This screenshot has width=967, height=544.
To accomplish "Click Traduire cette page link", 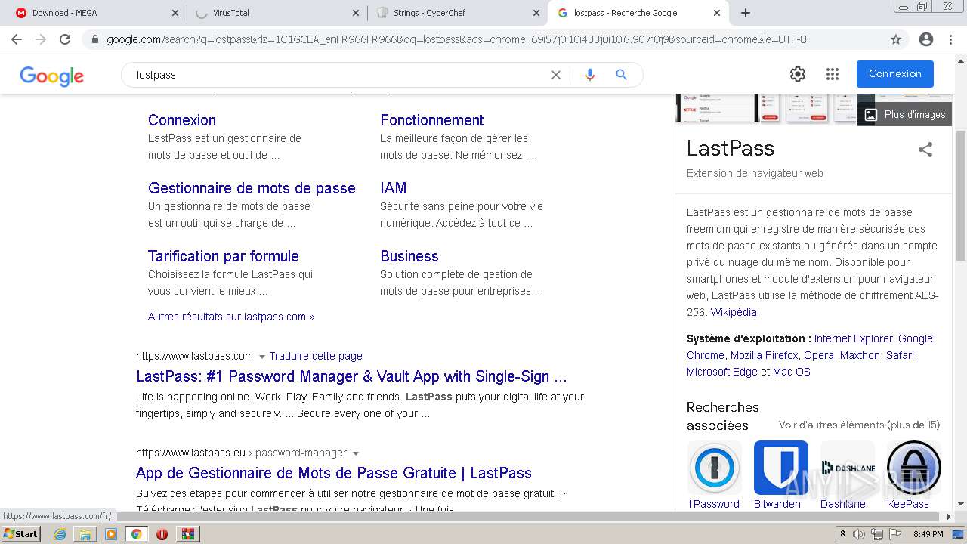I will click(x=316, y=356).
